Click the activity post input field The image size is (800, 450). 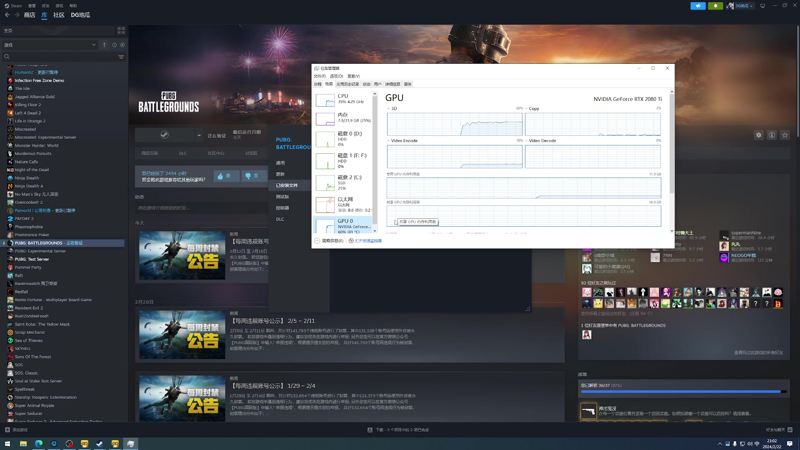coord(201,208)
